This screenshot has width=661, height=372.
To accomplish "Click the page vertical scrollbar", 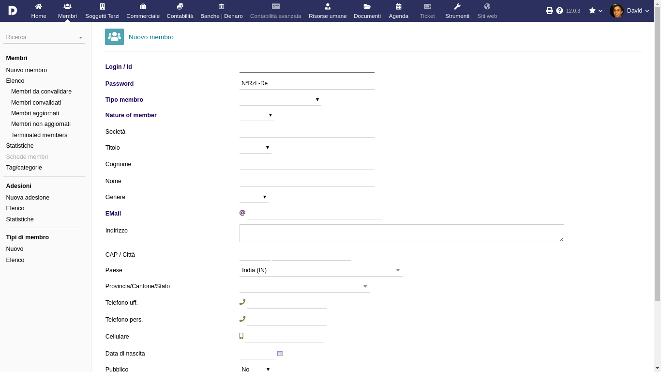I will (657, 155).
